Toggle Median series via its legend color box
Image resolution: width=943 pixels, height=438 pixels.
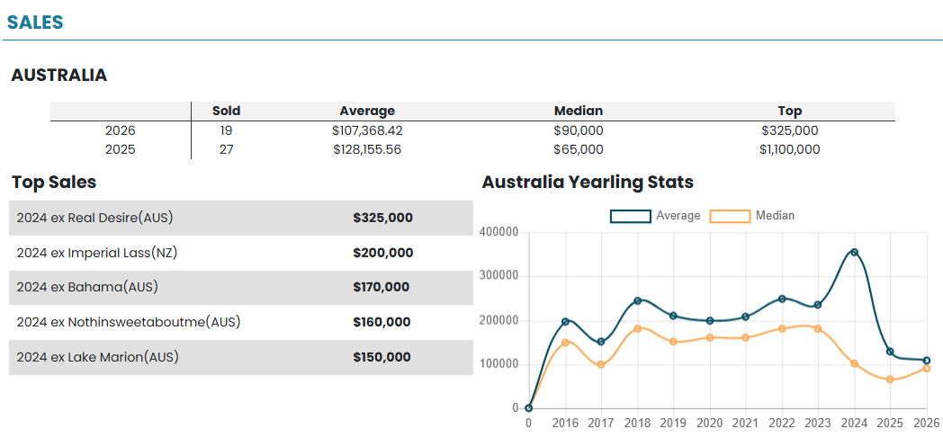(x=730, y=216)
